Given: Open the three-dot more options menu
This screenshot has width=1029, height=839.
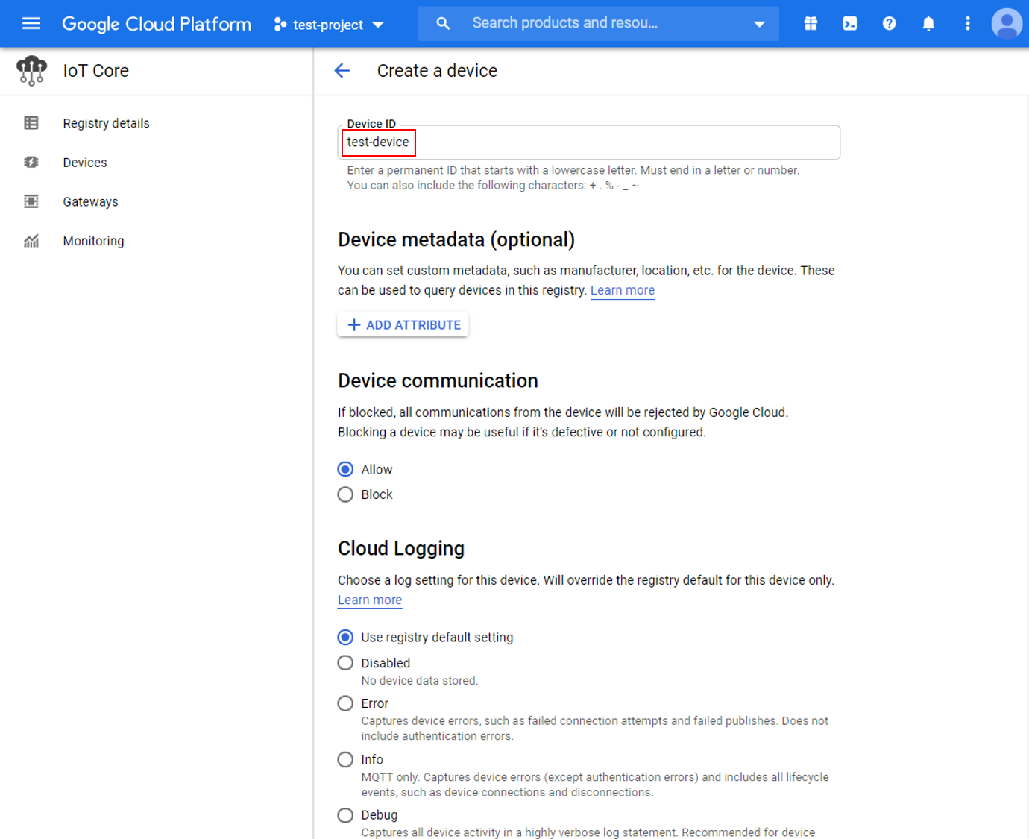Looking at the screenshot, I should pyautogui.click(x=968, y=24).
